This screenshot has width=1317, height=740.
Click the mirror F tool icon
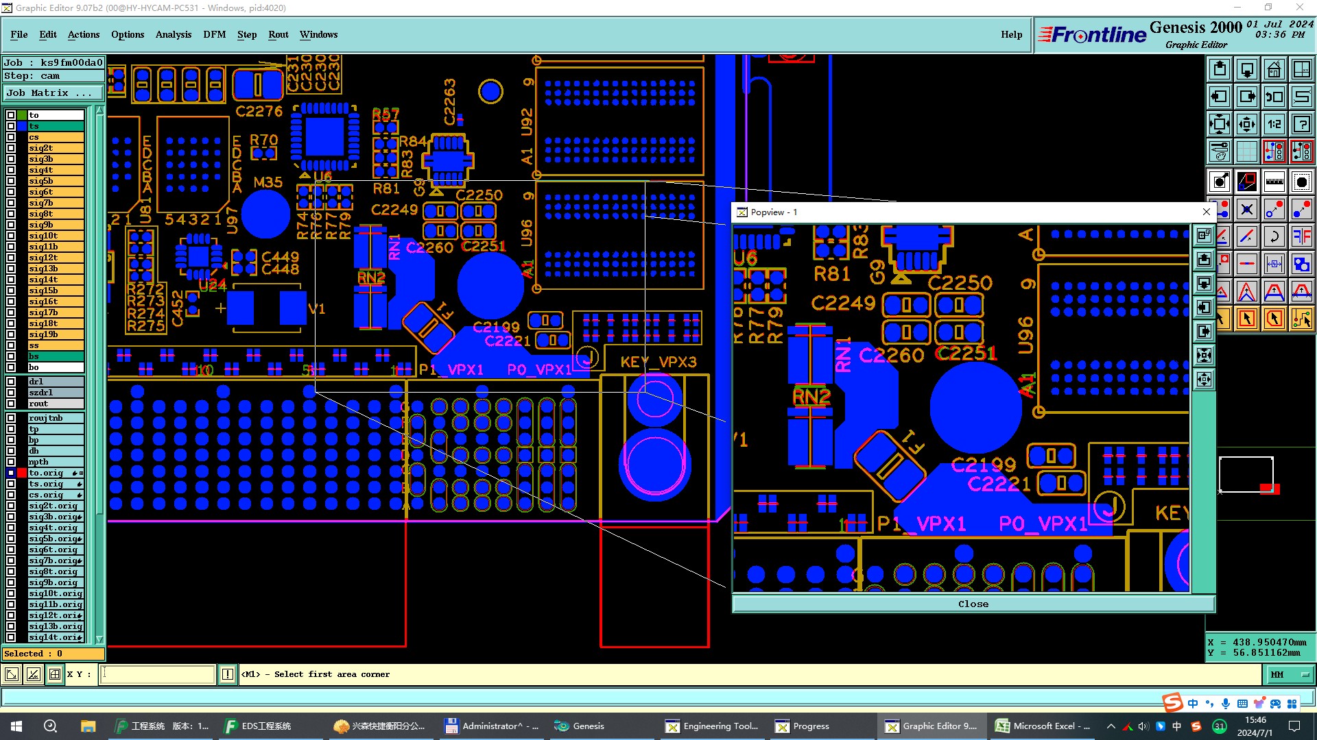tap(1301, 236)
